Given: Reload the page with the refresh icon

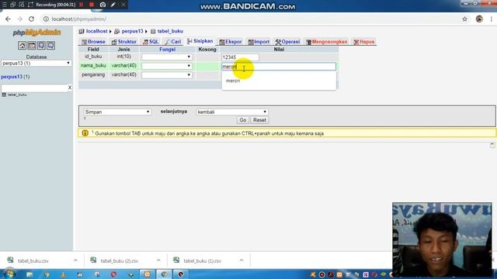Looking at the screenshot, I should pos(31,19).
